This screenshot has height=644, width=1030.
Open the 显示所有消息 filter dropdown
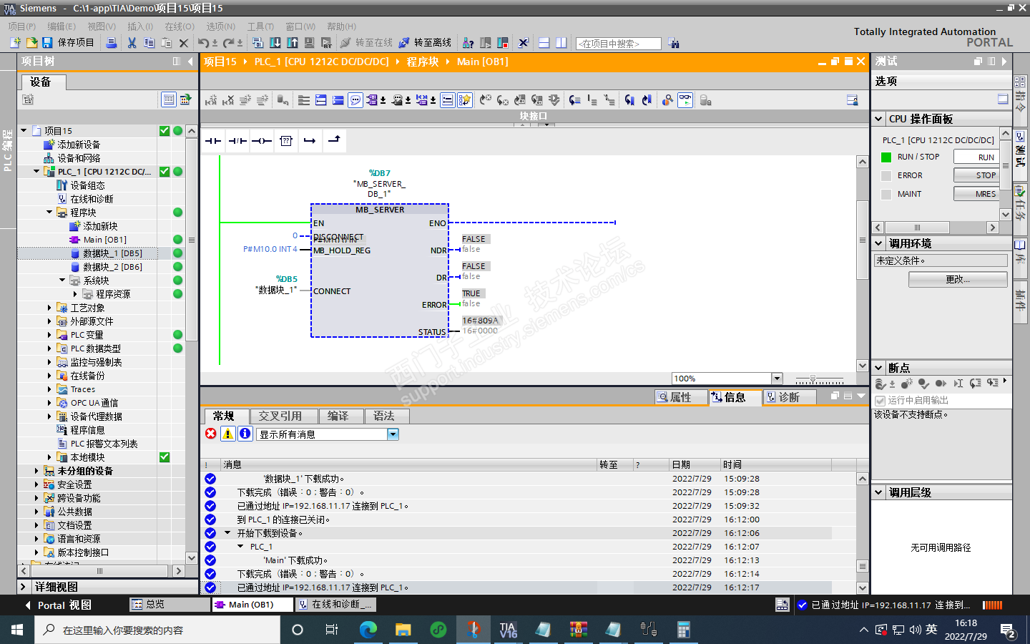click(393, 434)
